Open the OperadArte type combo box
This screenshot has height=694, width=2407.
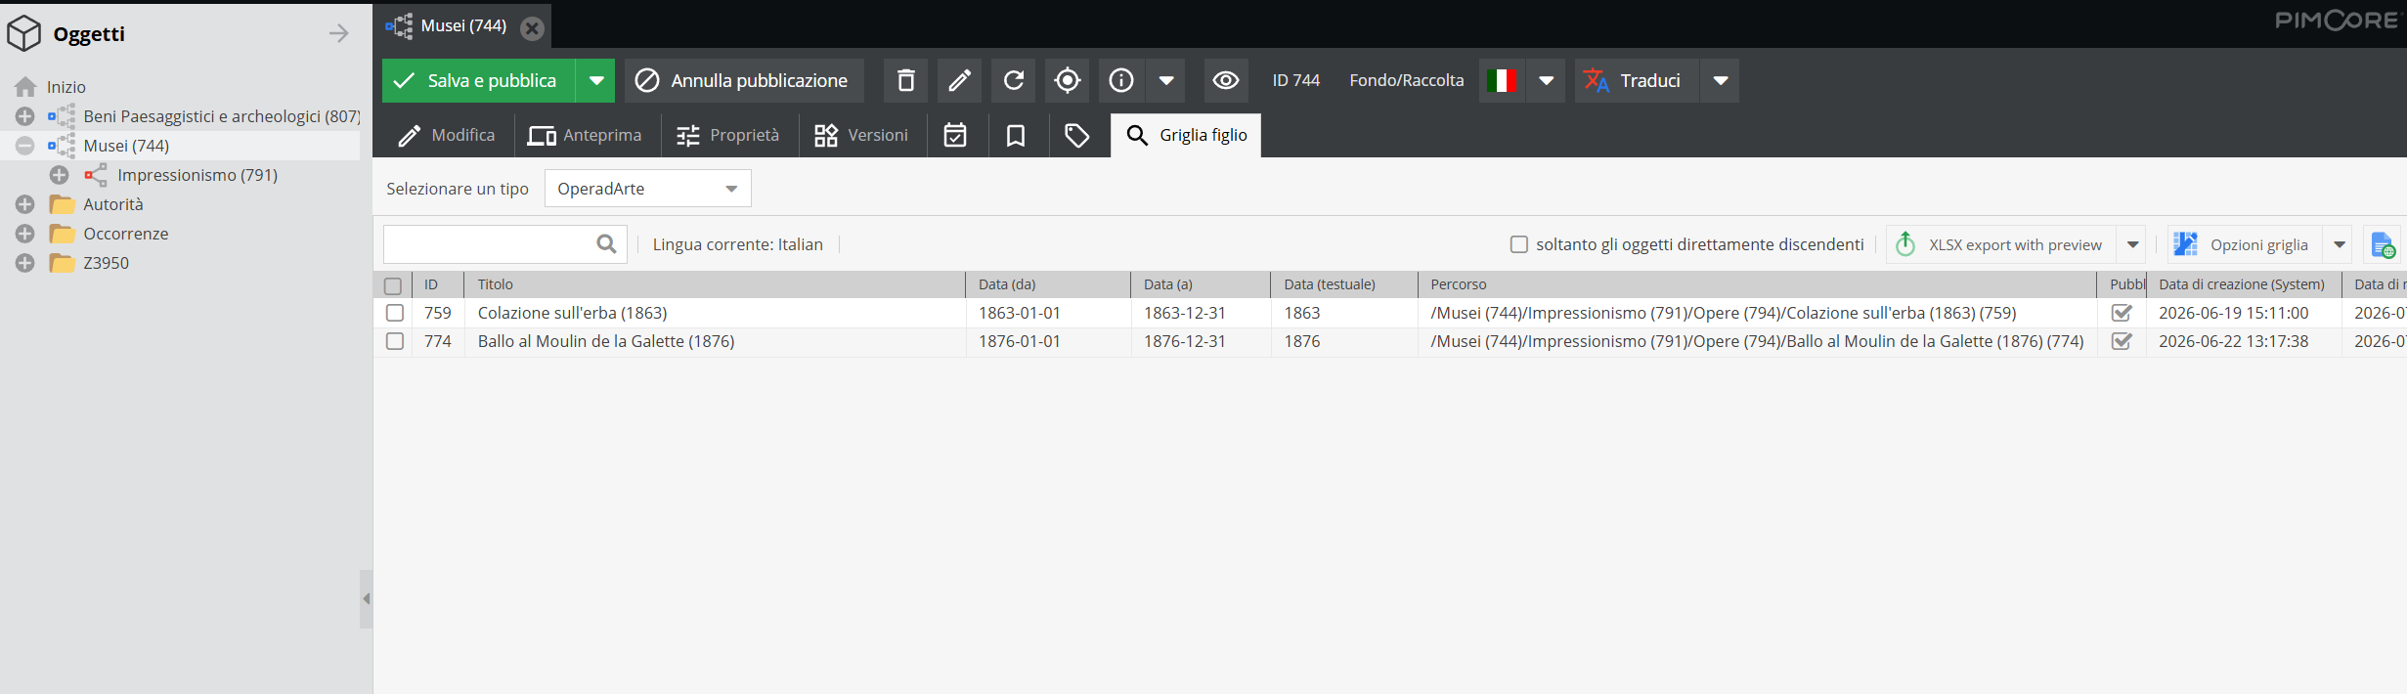pos(647,189)
